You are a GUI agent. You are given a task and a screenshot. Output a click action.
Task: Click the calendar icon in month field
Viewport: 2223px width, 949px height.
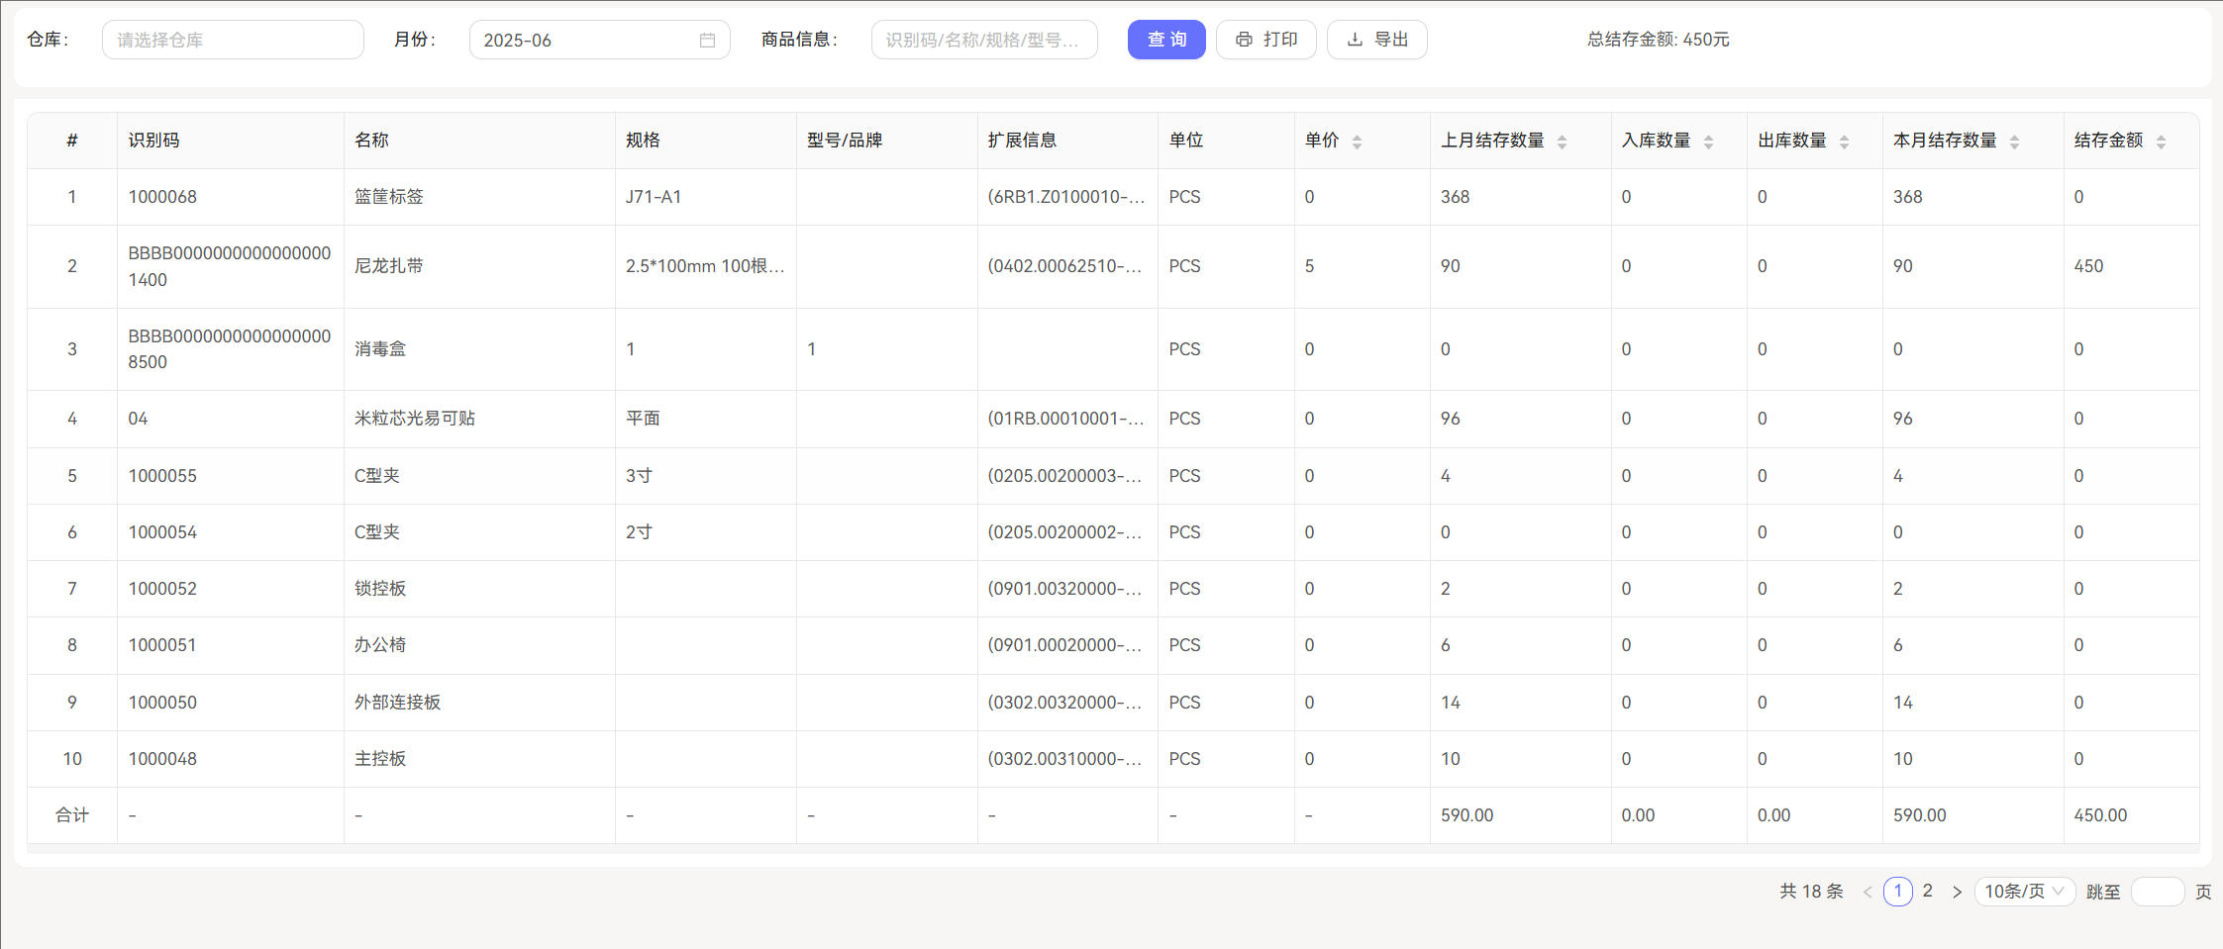coord(707,41)
